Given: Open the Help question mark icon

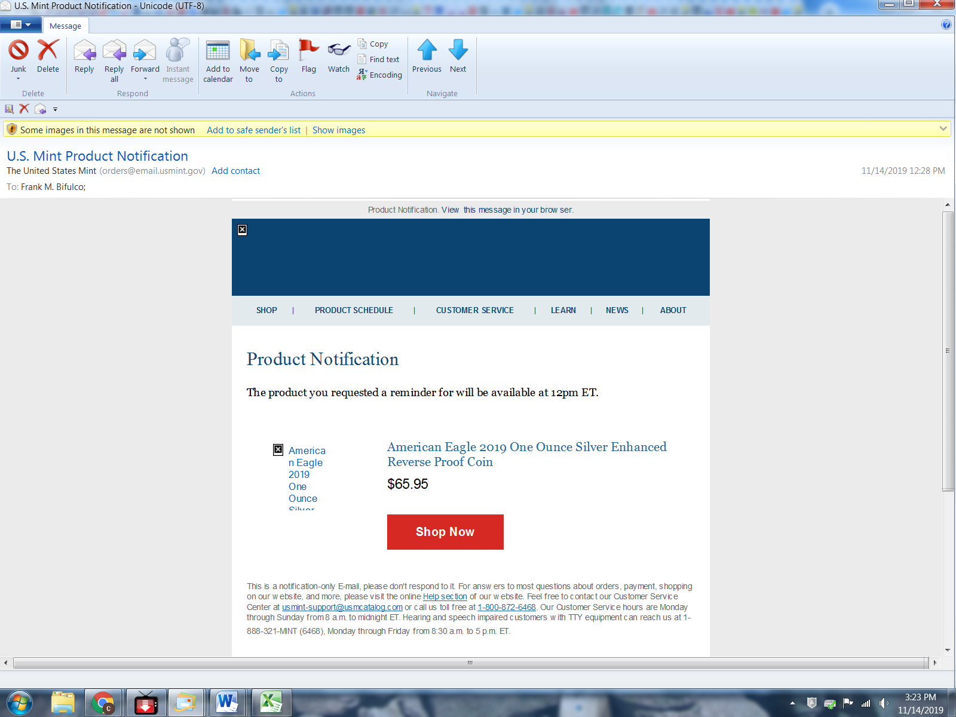Looking at the screenshot, I should [946, 24].
